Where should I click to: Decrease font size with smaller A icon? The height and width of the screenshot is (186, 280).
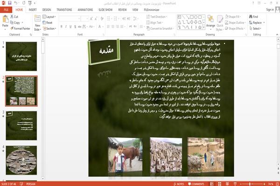pyautogui.click(x=96, y=19)
